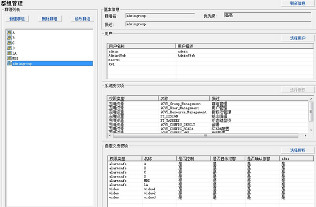Click the adsa column header
Viewport: 316px width, 207px height.
pos(297,159)
